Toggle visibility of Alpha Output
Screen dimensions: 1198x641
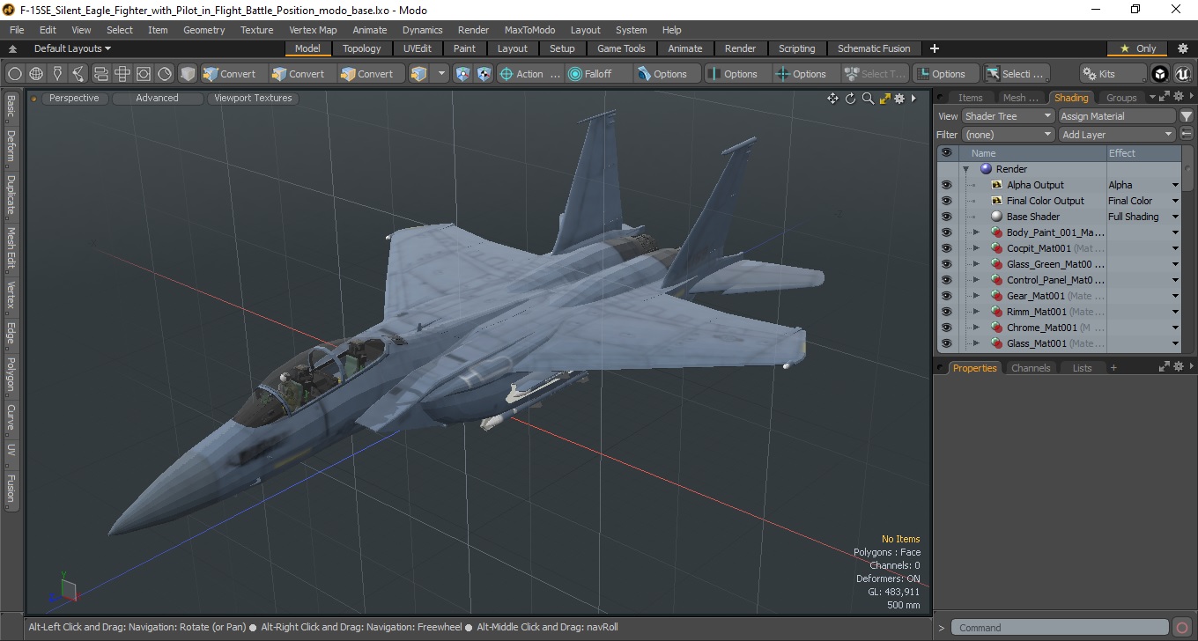tap(946, 185)
